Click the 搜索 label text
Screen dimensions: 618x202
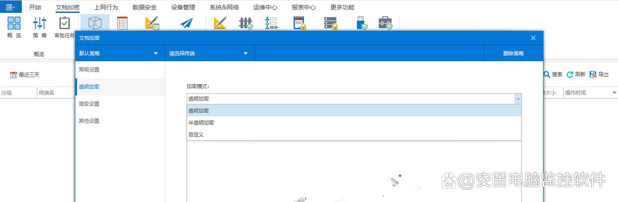[557, 74]
